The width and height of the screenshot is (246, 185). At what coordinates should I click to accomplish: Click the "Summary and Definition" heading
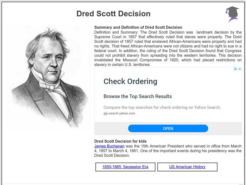coord(138,27)
